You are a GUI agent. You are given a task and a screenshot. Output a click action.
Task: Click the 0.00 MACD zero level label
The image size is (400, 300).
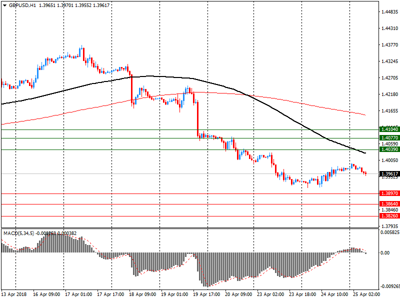coord(385,253)
